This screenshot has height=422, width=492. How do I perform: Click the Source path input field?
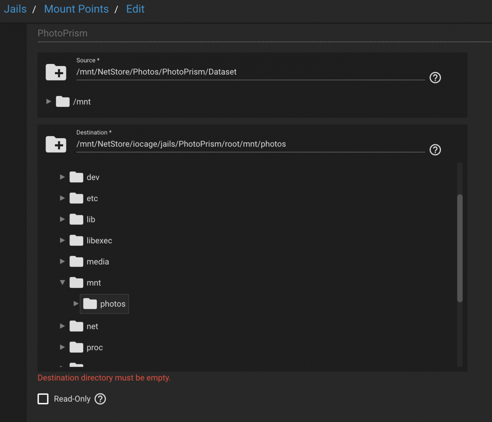click(251, 72)
